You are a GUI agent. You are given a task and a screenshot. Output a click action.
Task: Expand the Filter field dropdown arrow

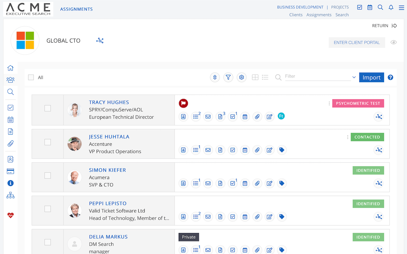coord(354,77)
